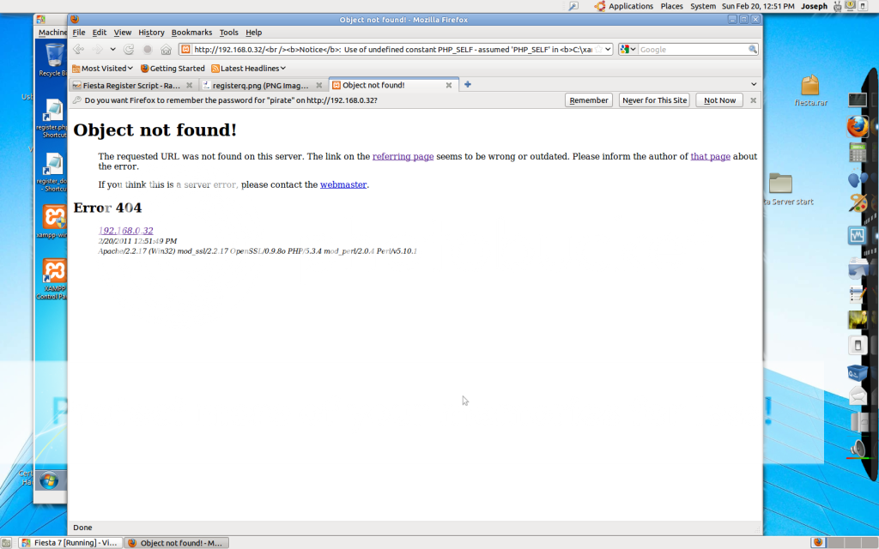Image resolution: width=879 pixels, height=549 pixels.
Task: Open the calculator in the dock
Action: pyautogui.click(x=857, y=154)
